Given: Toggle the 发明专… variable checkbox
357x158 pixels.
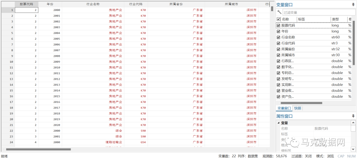Looking at the screenshot, I should coord(278,79).
